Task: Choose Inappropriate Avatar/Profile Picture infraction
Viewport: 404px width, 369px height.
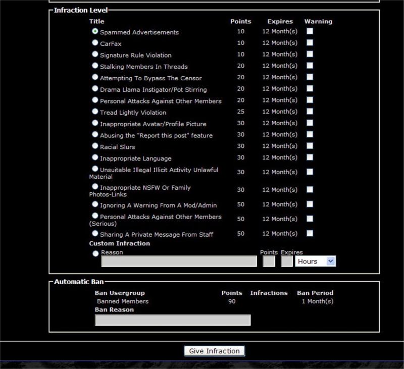Action: coord(95,123)
